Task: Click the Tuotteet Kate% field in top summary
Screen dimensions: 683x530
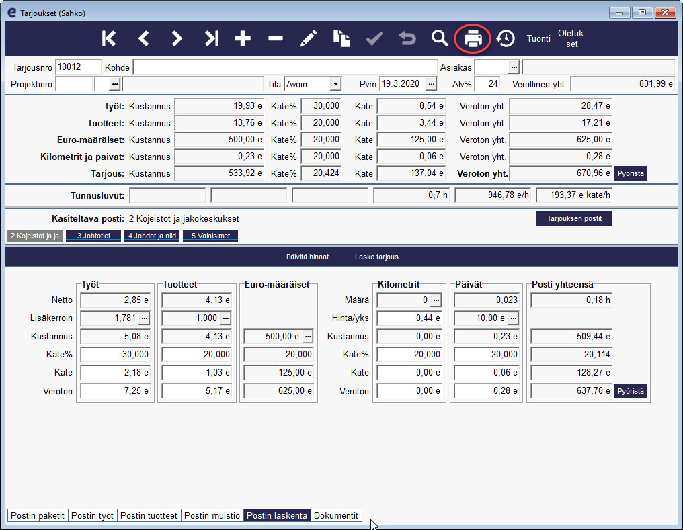Action: pyautogui.click(x=321, y=123)
